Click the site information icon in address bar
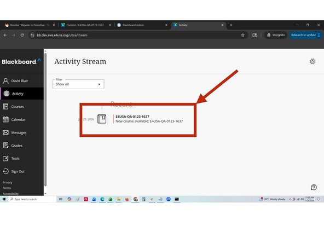Image resolution: width=324 pixels, height=243 pixels. tap(32, 35)
